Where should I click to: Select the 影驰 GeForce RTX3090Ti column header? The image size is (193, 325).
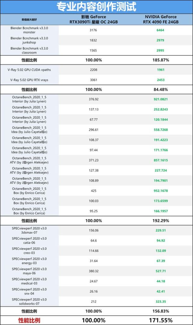tap(93, 19)
